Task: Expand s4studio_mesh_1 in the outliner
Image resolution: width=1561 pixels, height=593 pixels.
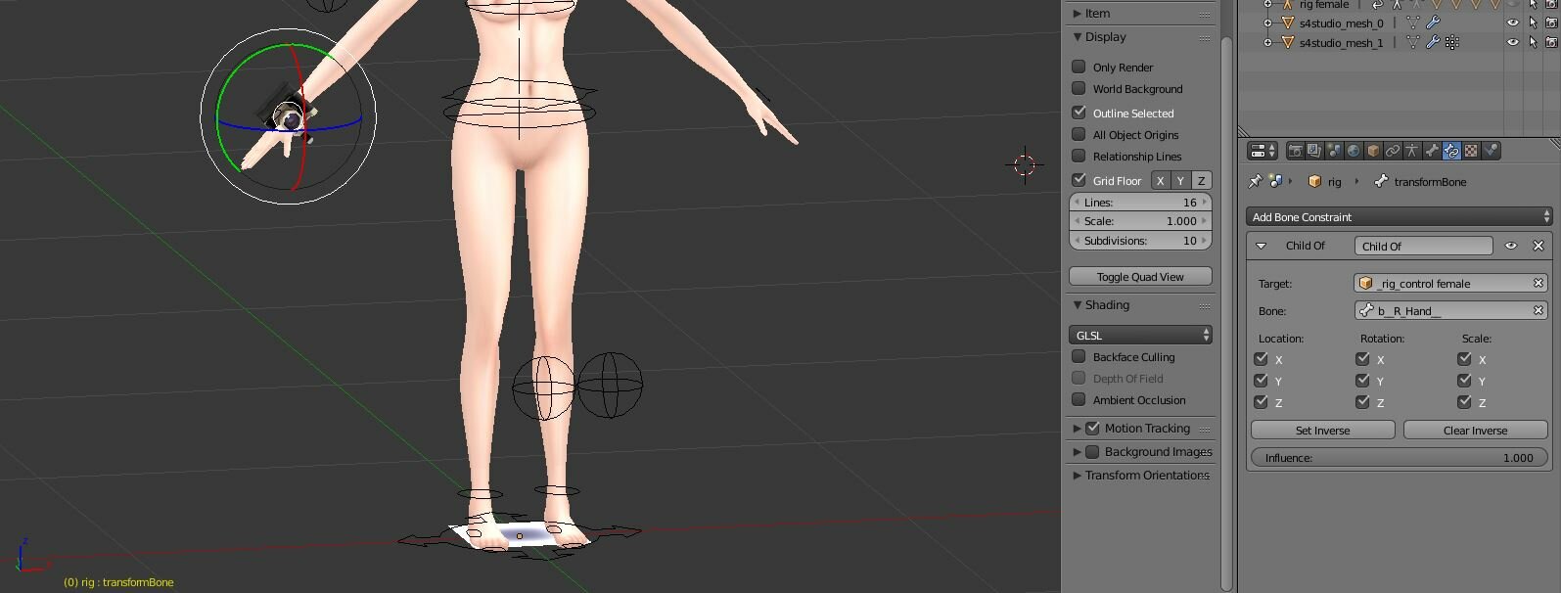Action: [1267, 42]
